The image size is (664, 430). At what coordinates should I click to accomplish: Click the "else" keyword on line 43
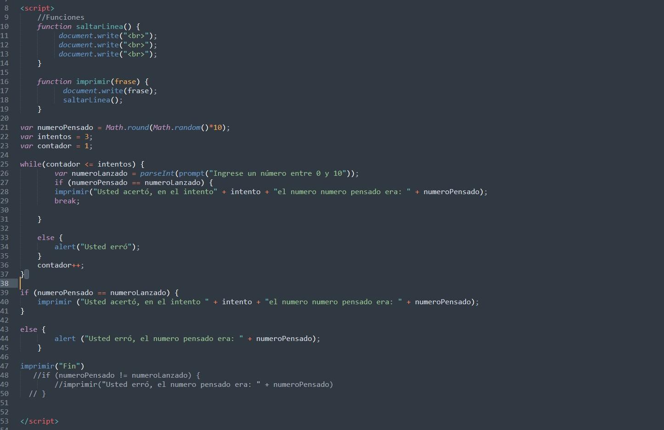point(29,329)
